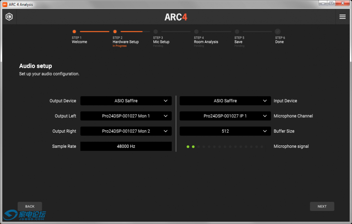The height and width of the screenshot is (224, 352).
Task: Open the Buffer Size dropdown
Action: pos(225,131)
